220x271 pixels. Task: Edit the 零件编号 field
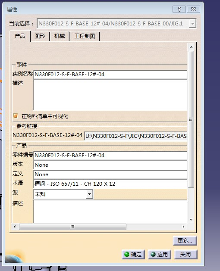110,156
